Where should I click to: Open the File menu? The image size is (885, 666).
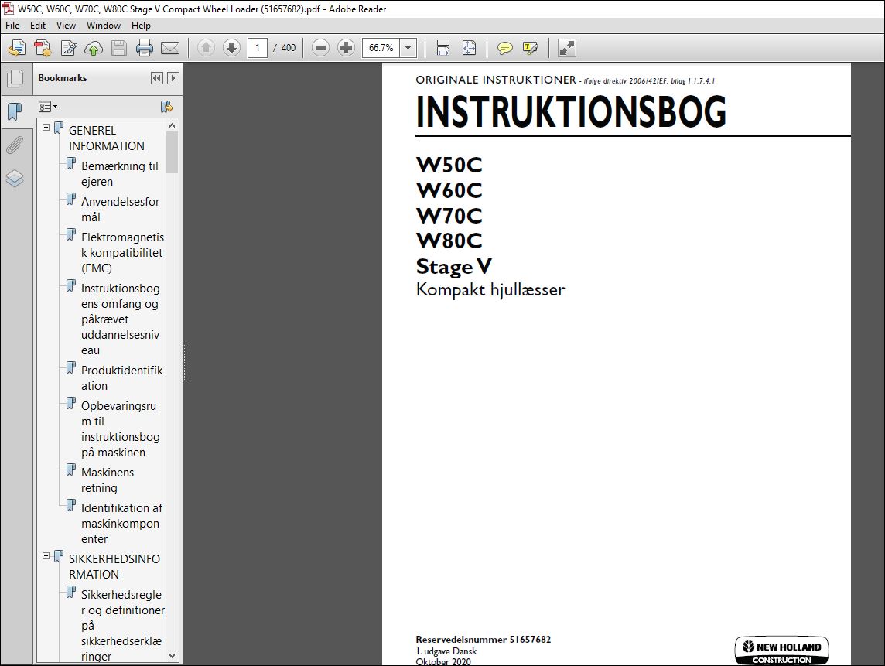click(x=12, y=26)
